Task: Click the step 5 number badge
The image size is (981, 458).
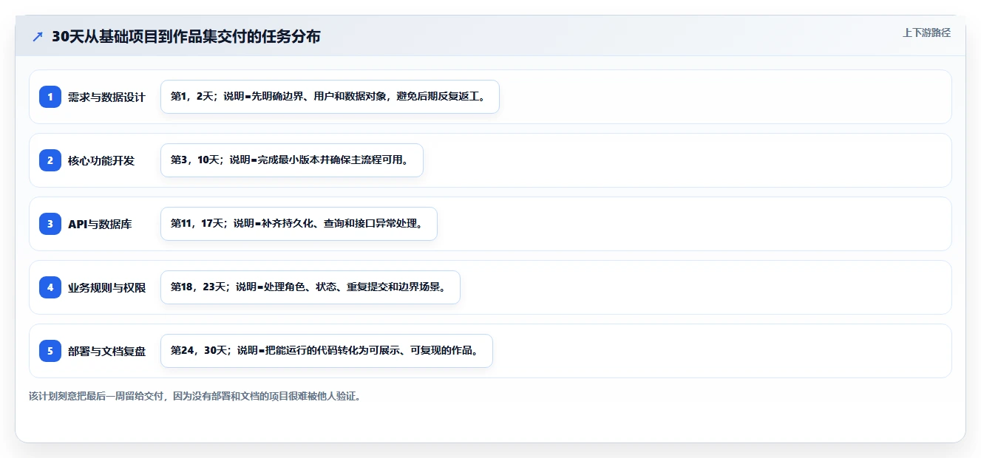Action: coord(50,351)
